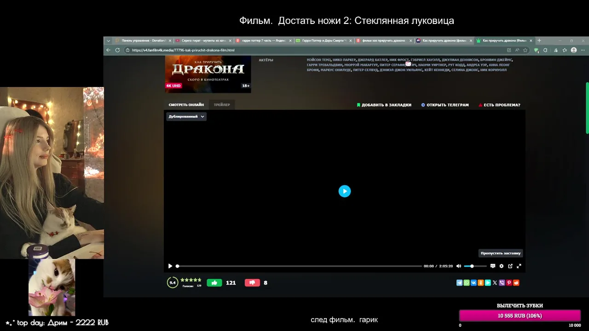The width and height of the screenshot is (589, 331).
Task: Share via X (Twitter) icon
Action: click(x=495, y=283)
